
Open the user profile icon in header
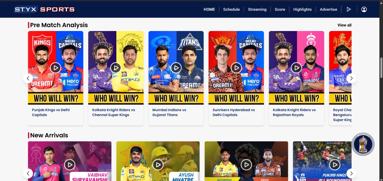tap(364, 9)
